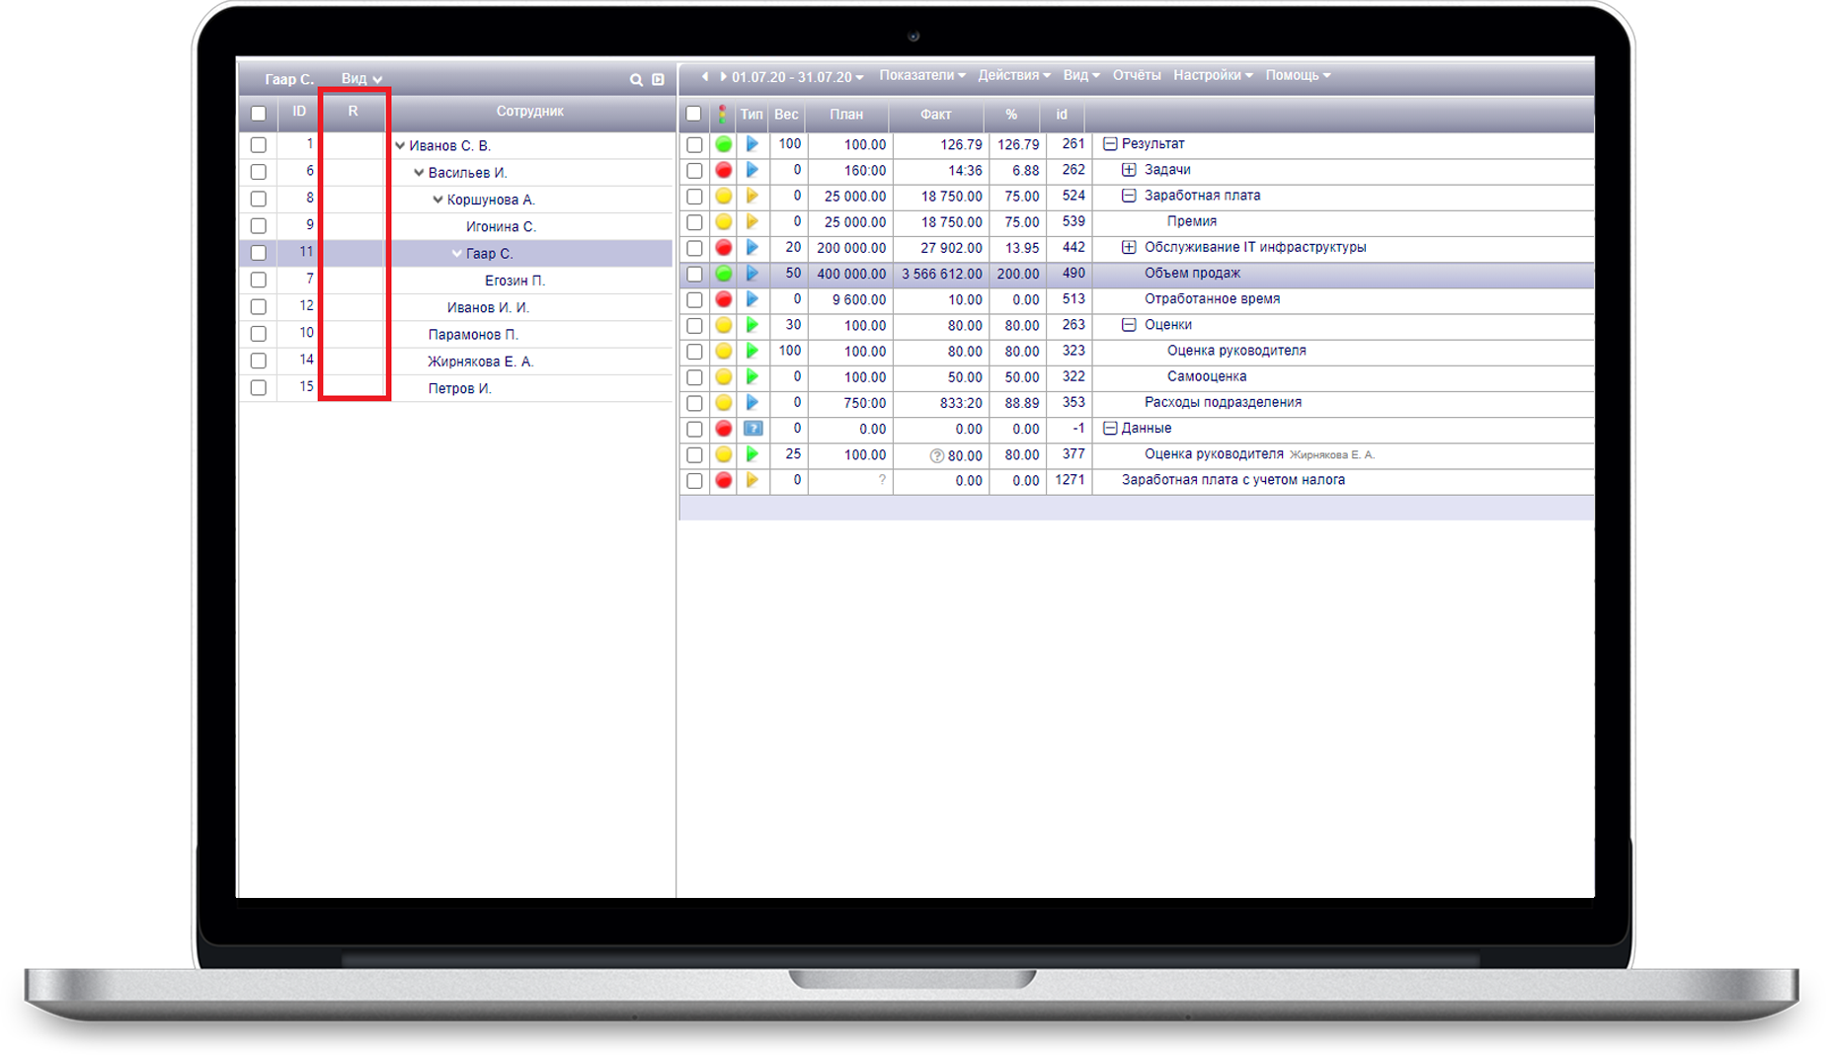Screen dimensions: 1826x1055
Task: Click the question mark icon beside Факт 80.00
Action: [x=936, y=455]
